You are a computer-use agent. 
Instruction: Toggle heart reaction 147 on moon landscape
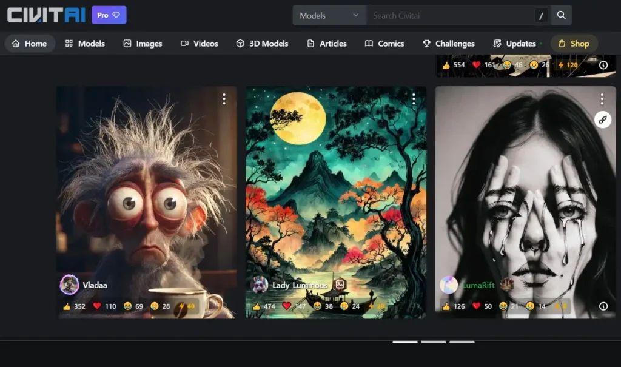(294, 306)
